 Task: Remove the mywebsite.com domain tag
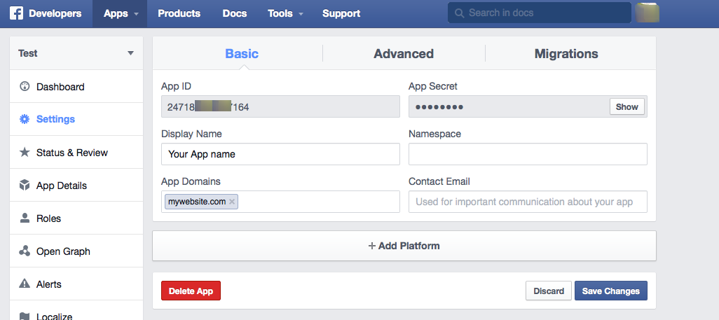[x=231, y=202]
